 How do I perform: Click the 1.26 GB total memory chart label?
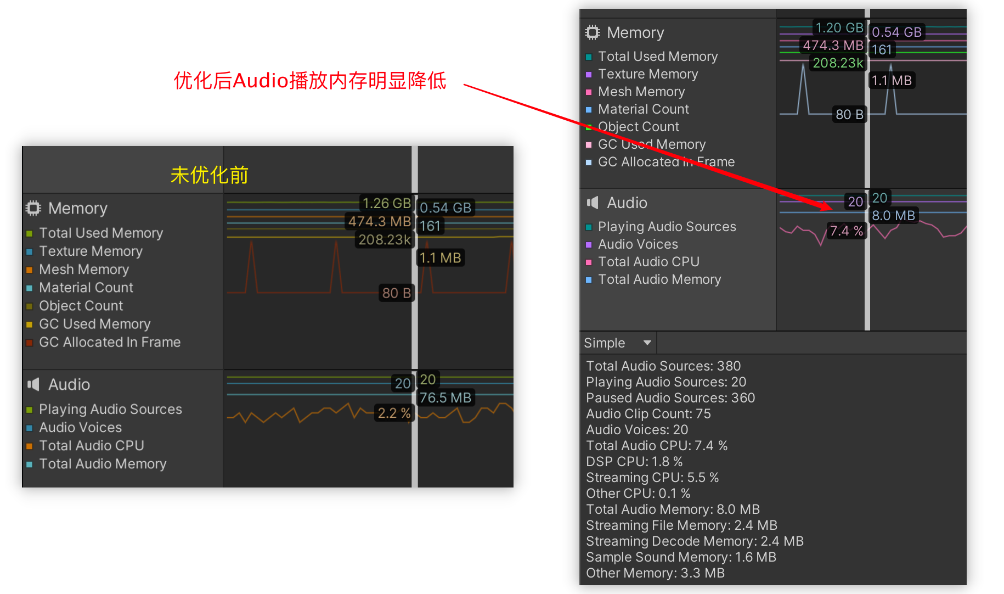tap(386, 204)
